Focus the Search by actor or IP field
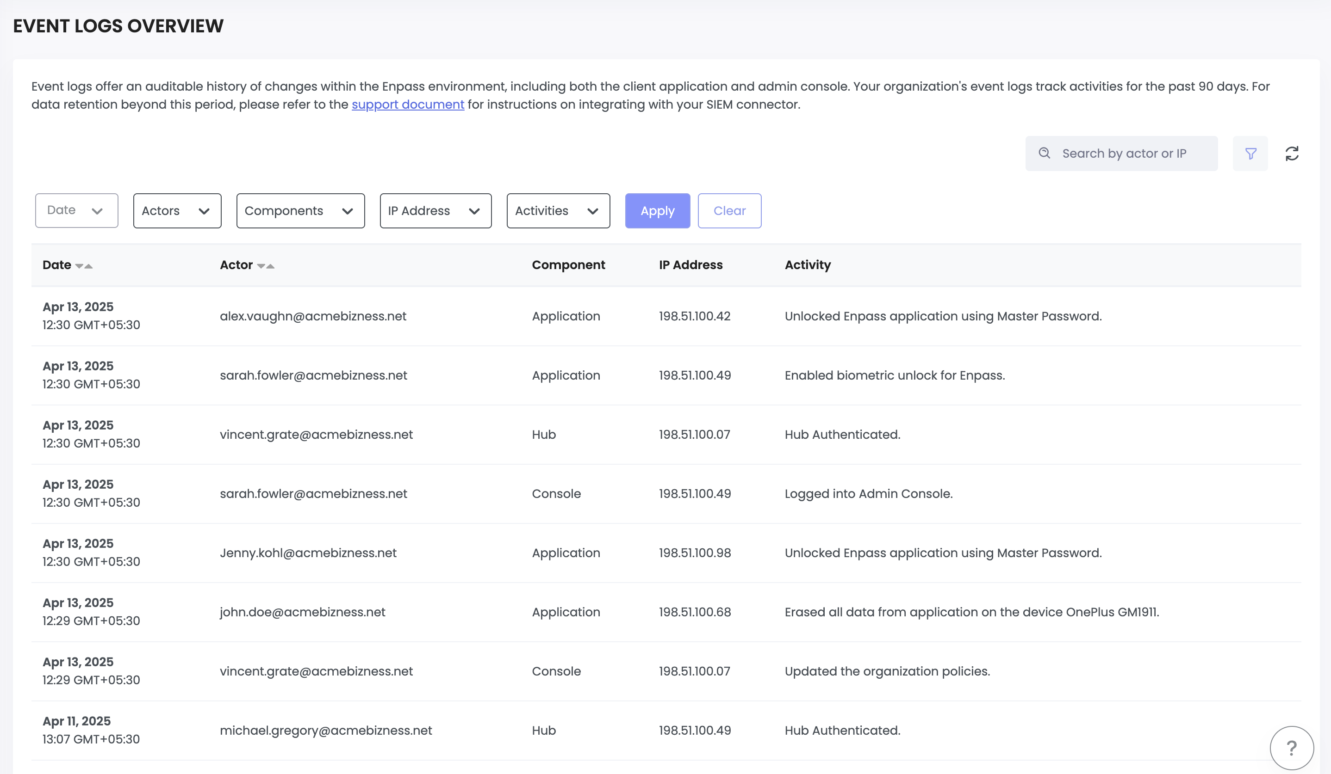Viewport: 1331px width, 774px height. 1121,154
